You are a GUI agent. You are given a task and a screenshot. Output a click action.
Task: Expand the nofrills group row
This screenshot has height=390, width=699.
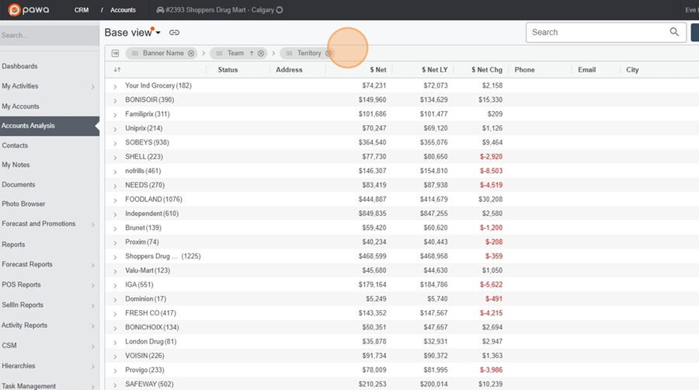[x=115, y=172]
